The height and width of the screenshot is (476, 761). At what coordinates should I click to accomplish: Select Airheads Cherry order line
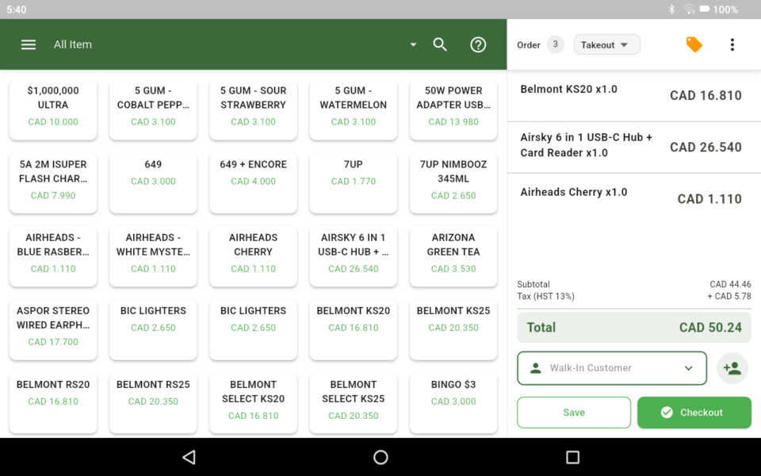pos(634,198)
